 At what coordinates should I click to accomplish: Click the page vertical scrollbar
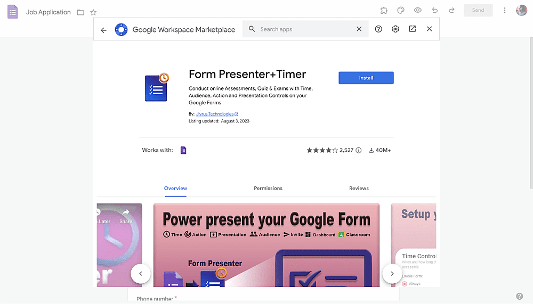pyautogui.click(x=531, y=113)
